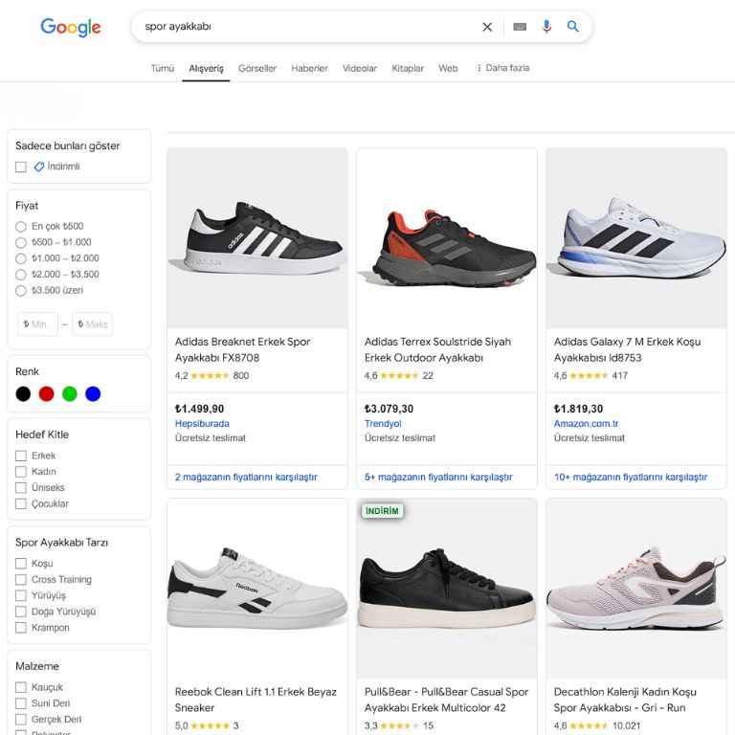Click the blue search magnifier icon

[572, 26]
